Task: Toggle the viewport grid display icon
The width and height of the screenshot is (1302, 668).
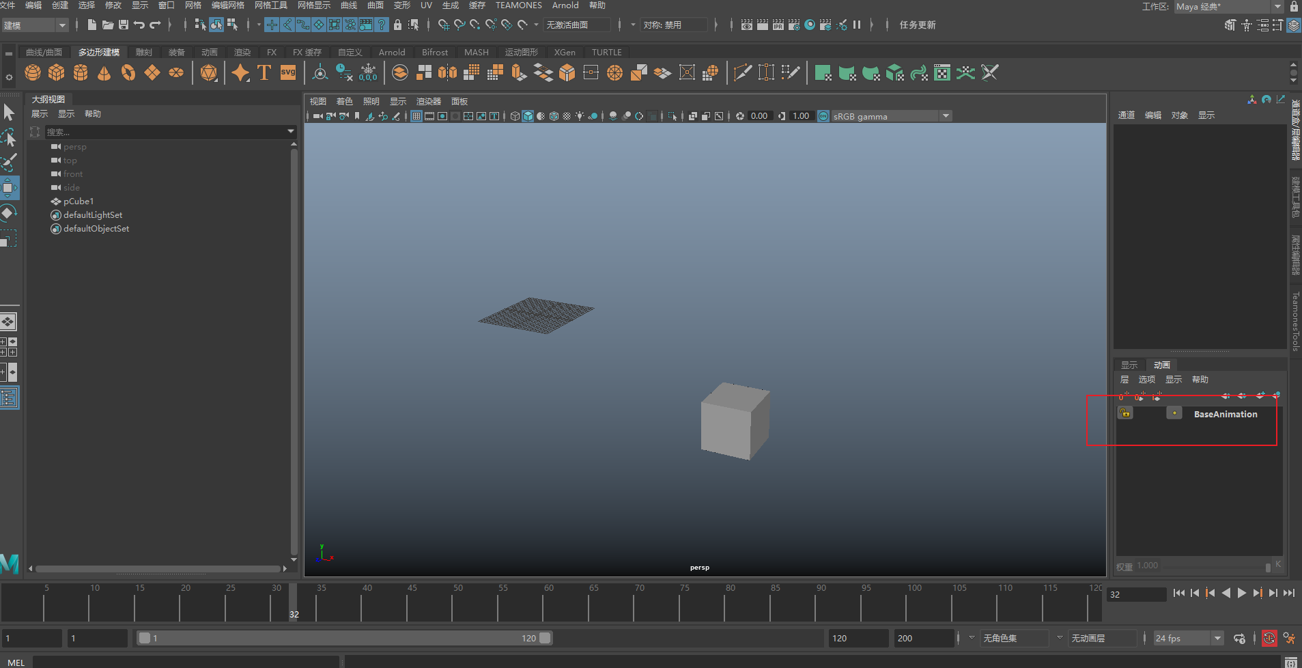Action: pyautogui.click(x=416, y=116)
